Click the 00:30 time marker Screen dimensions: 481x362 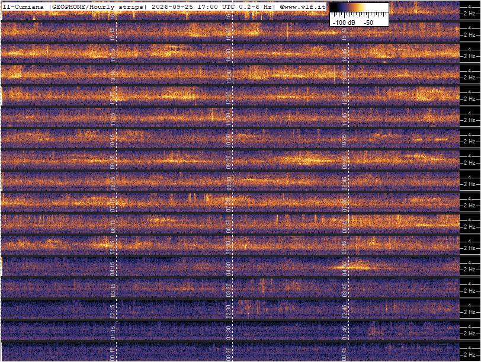pyautogui.click(x=229, y=355)
